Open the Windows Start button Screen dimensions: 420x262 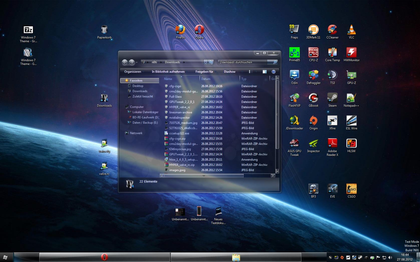tap(5, 257)
